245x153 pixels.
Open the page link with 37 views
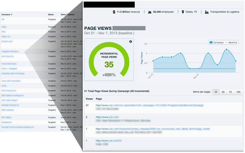[149, 105]
